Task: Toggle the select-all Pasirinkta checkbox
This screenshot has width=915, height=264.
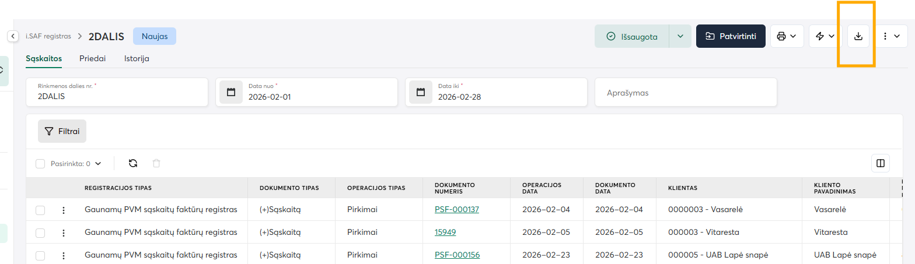Action: pyautogui.click(x=40, y=164)
